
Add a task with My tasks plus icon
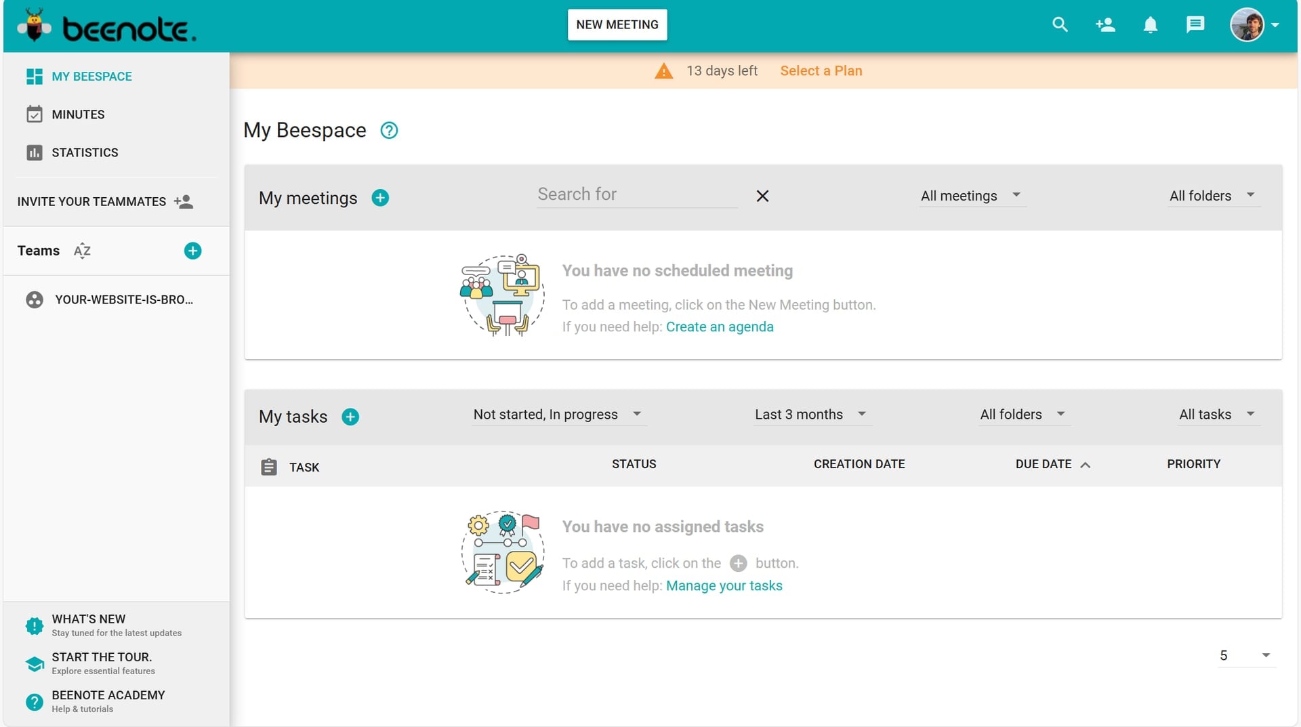pos(350,417)
